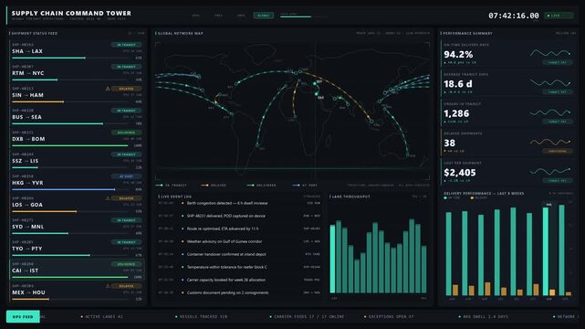Click the OPS FEED button
Screen dimensions: 585x329
pos(23,317)
